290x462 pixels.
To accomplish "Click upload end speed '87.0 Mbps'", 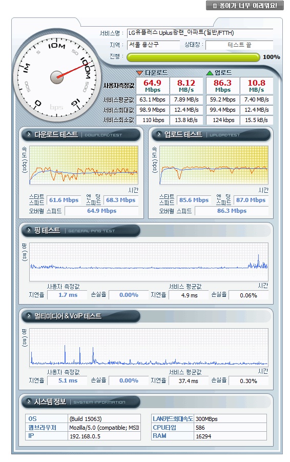I will 251,200.
